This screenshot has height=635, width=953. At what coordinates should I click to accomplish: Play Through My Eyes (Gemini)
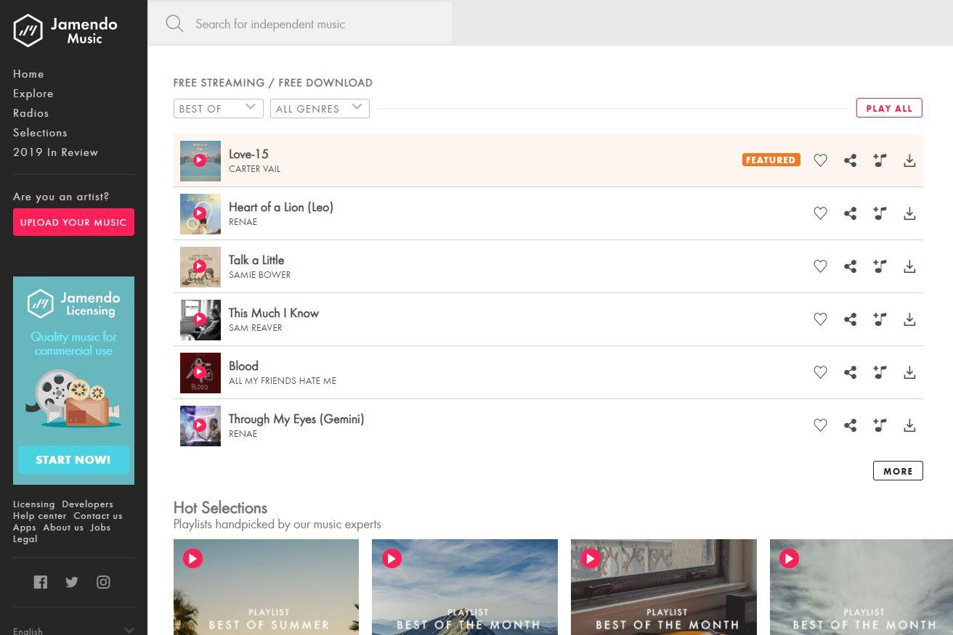coord(200,425)
